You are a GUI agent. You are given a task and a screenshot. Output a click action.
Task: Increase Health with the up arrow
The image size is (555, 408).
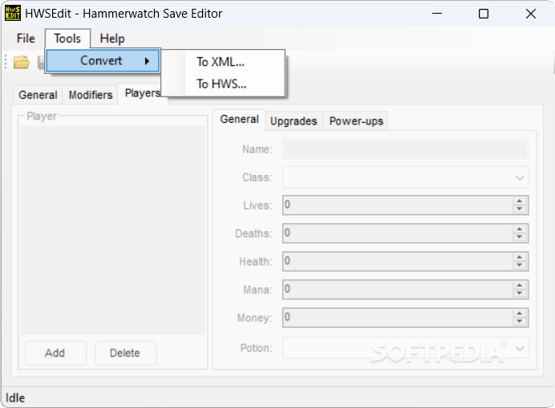click(x=519, y=257)
